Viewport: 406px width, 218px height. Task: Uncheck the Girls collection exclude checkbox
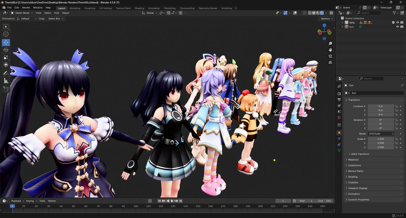coord(393,22)
